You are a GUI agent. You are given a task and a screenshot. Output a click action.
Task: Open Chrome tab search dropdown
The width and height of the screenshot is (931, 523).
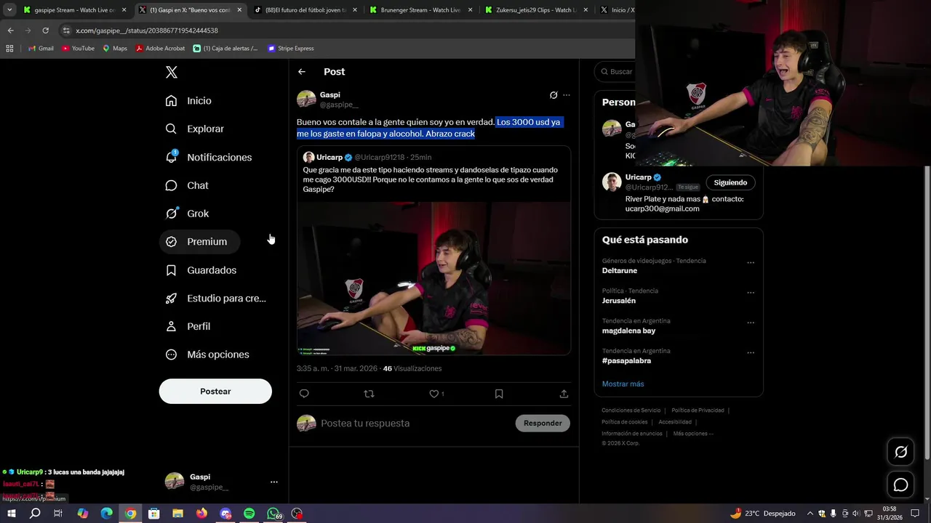(9, 10)
